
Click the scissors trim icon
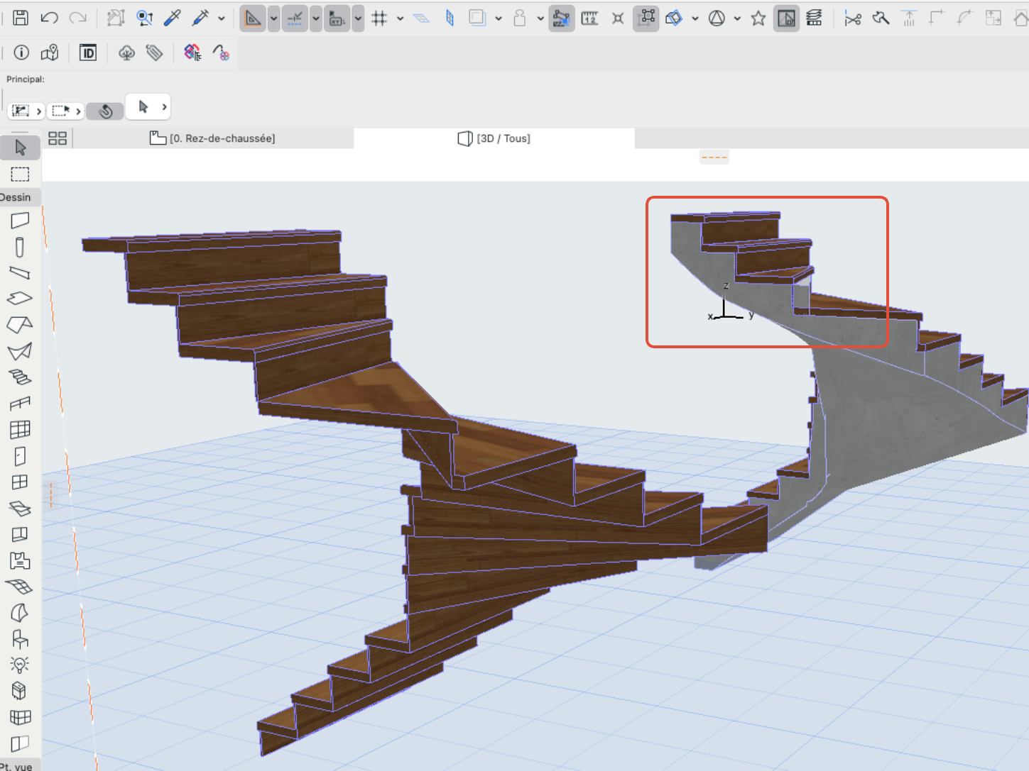[x=853, y=18]
